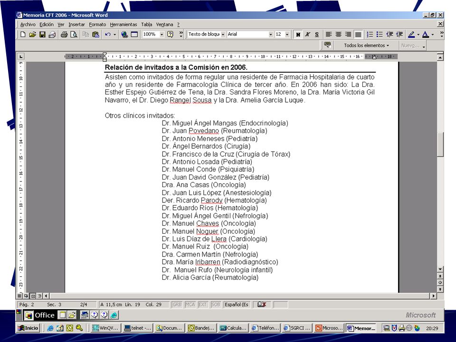Apply numbered list formatting
The width and height of the screenshot is (456, 342).
coord(370,35)
